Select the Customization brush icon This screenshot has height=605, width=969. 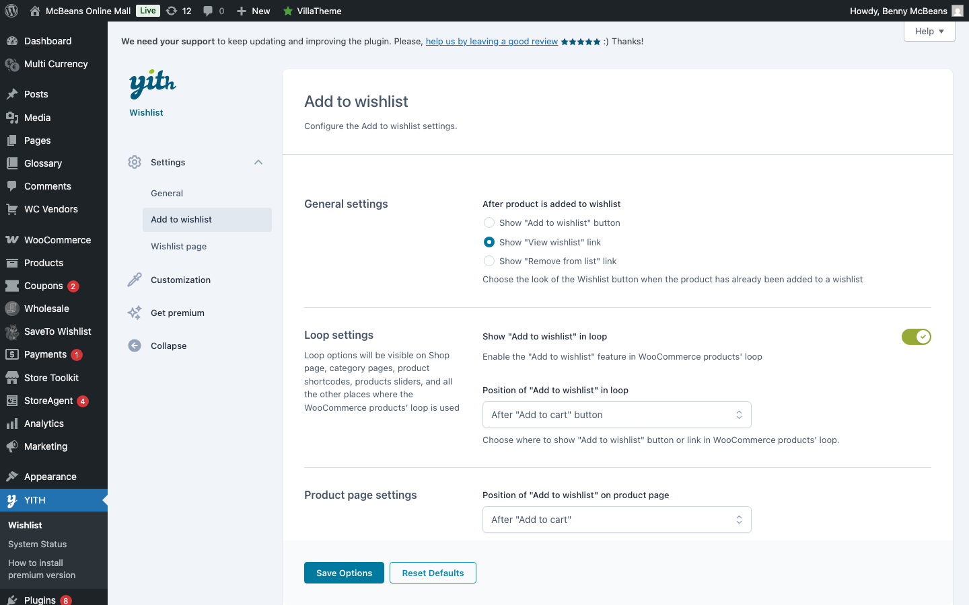(x=134, y=280)
